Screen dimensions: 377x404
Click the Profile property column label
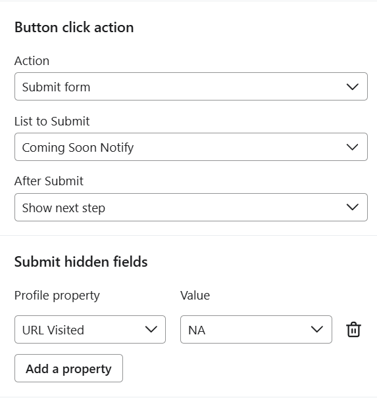[x=57, y=296]
